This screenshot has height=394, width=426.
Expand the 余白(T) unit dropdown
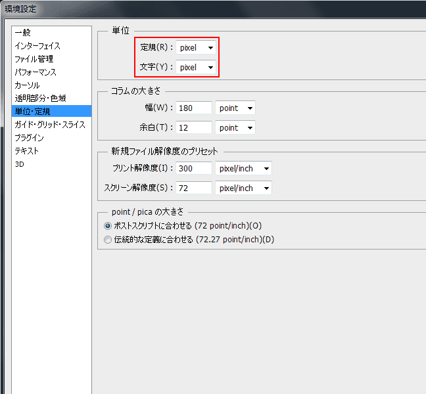pyautogui.click(x=235, y=127)
